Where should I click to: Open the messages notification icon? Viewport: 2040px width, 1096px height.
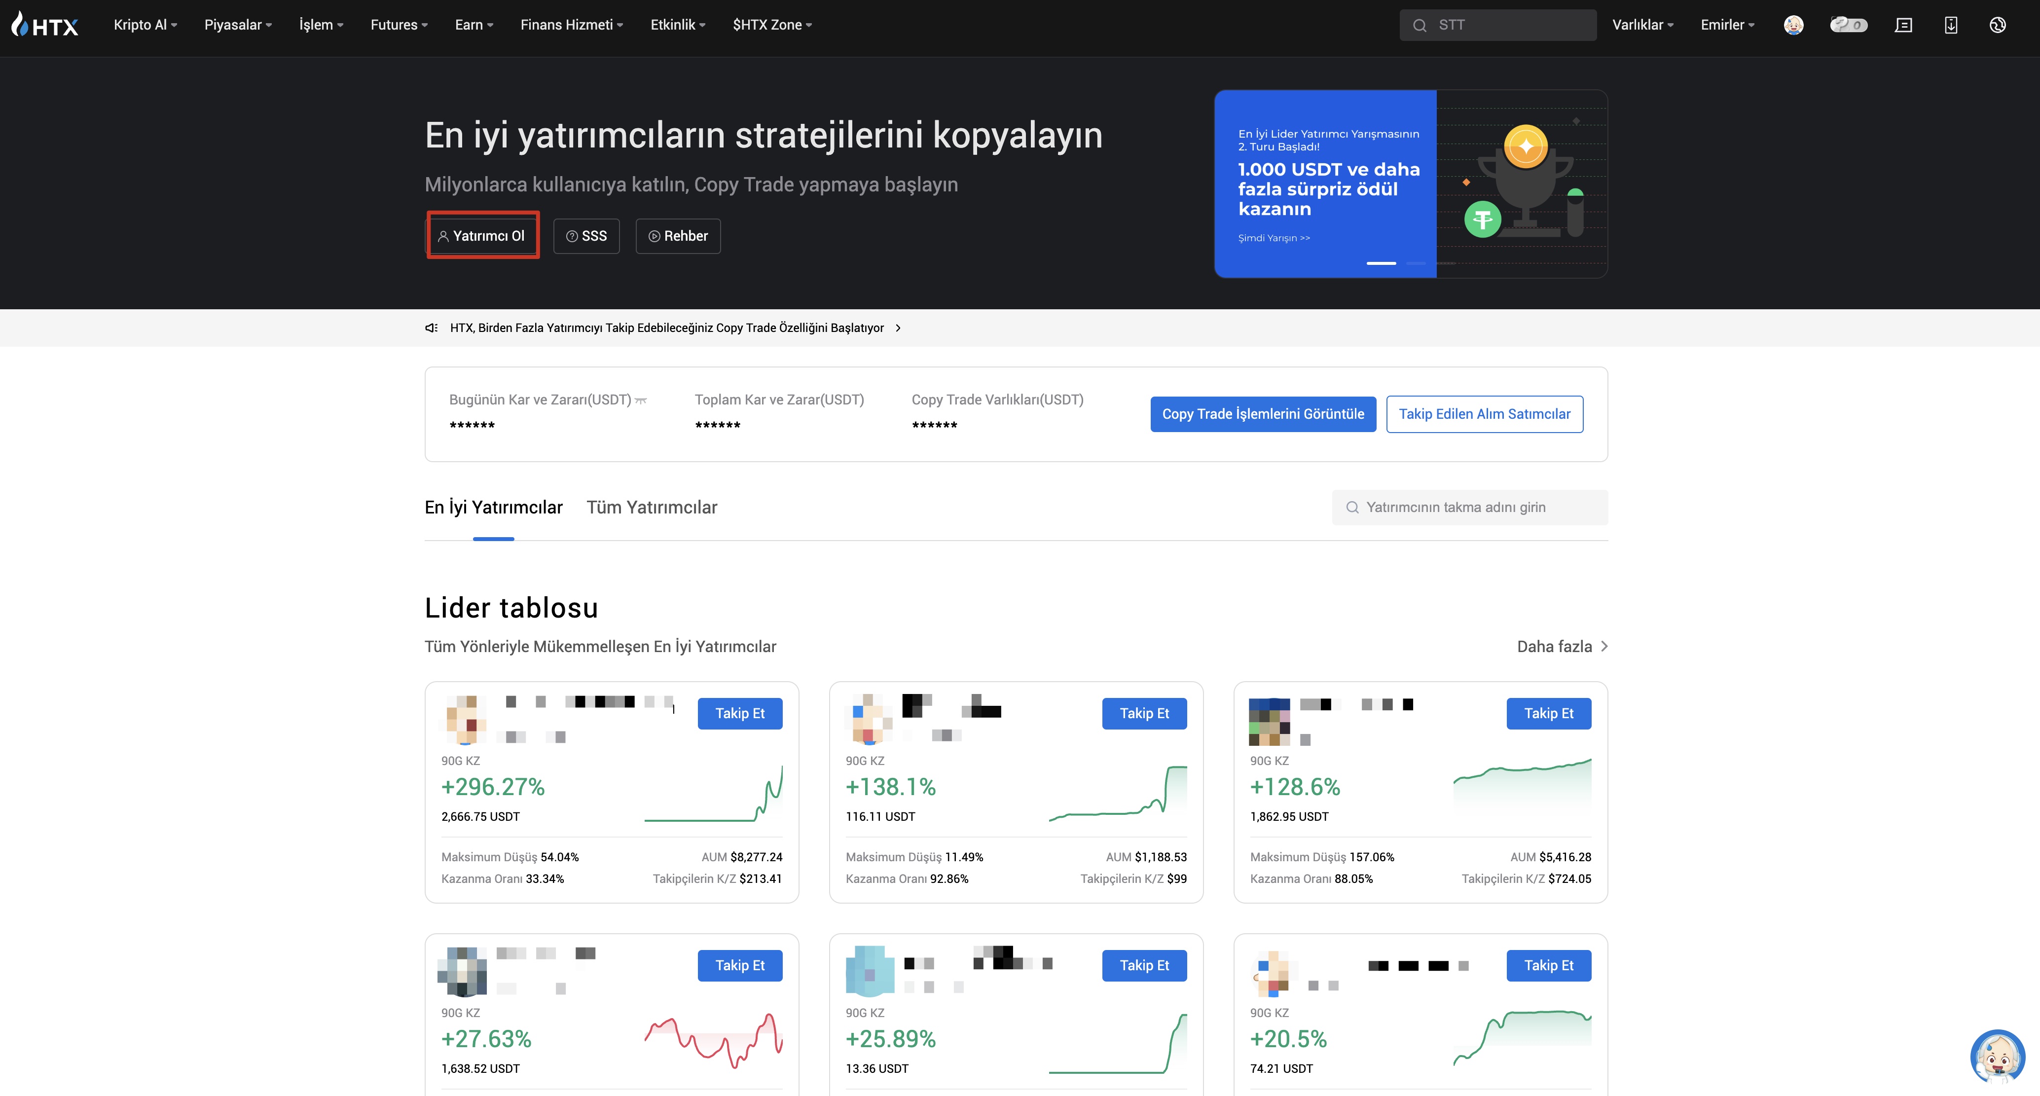(1903, 25)
